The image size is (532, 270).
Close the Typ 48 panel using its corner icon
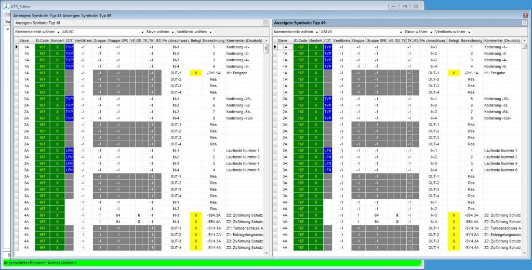[x=266, y=23]
